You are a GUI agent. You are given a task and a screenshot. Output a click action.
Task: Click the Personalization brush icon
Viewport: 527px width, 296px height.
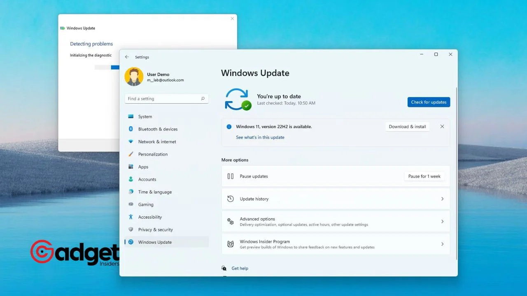click(x=131, y=154)
